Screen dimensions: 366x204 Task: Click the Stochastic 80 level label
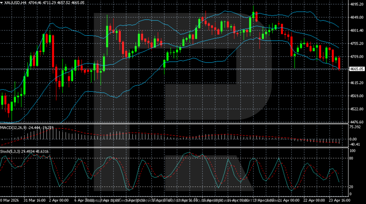point(352,158)
